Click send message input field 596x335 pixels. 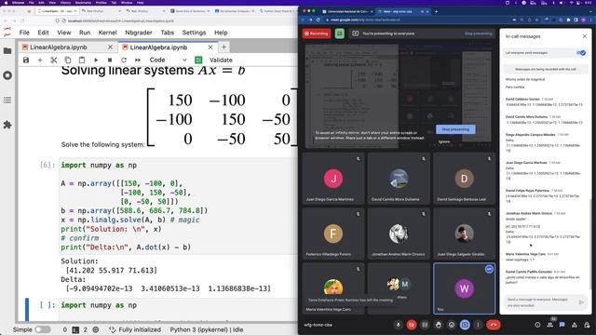tap(540, 302)
